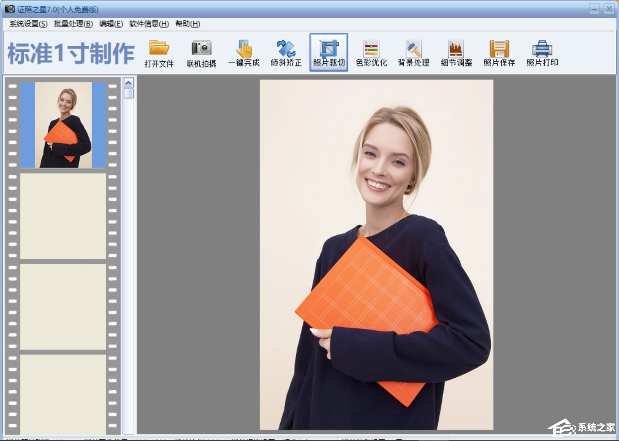Activate the 照片裁切 crop tool
Image resolution: width=619 pixels, height=441 pixels.
(329, 53)
